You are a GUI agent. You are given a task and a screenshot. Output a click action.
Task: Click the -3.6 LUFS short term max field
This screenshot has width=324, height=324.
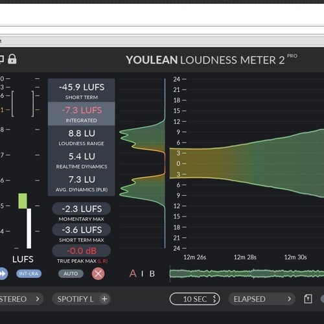coord(82,230)
